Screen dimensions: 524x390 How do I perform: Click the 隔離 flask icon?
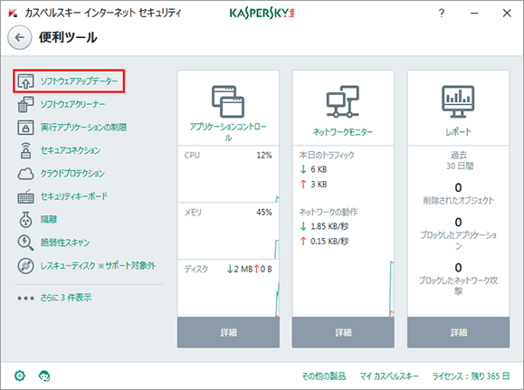click(25, 220)
